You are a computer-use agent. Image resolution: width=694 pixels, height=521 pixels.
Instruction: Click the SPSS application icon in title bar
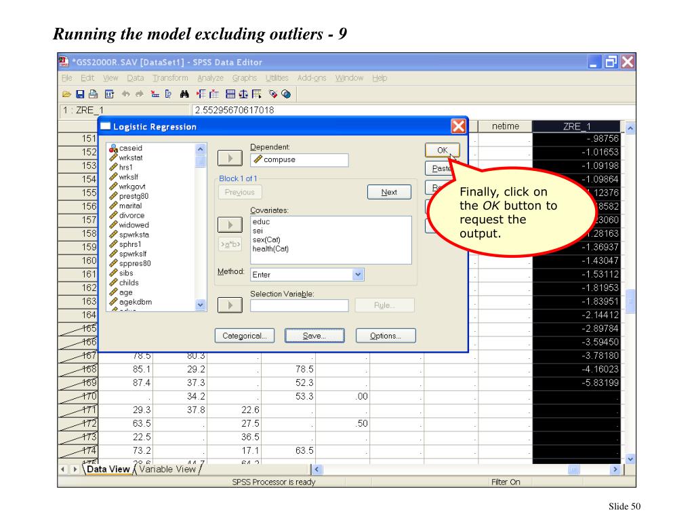pyautogui.click(x=64, y=62)
